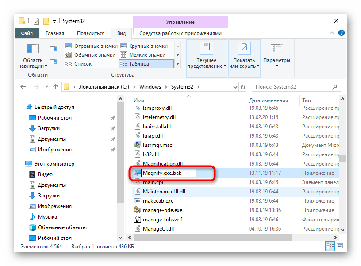Sort by Тип column header

click(307, 100)
